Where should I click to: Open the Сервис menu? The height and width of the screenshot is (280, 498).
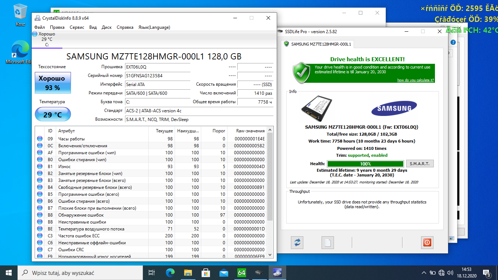(77, 27)
